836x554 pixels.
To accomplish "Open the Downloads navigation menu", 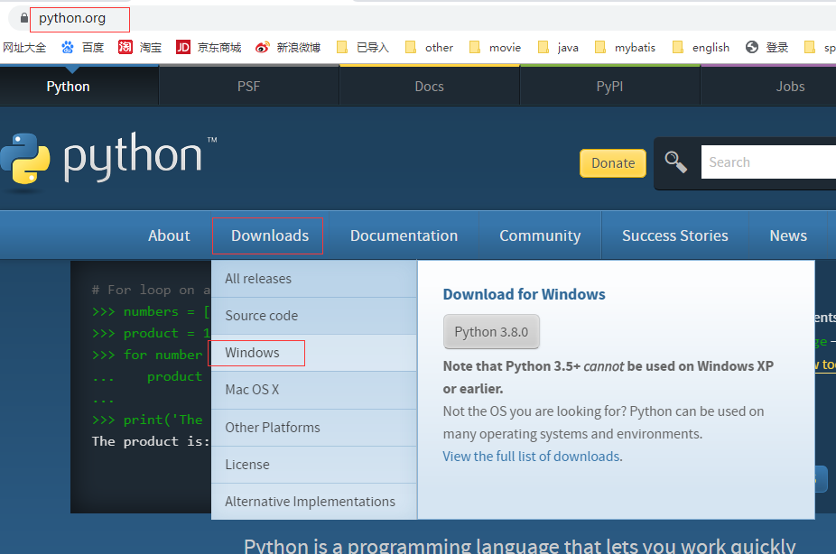I will [x=270, y=235].
